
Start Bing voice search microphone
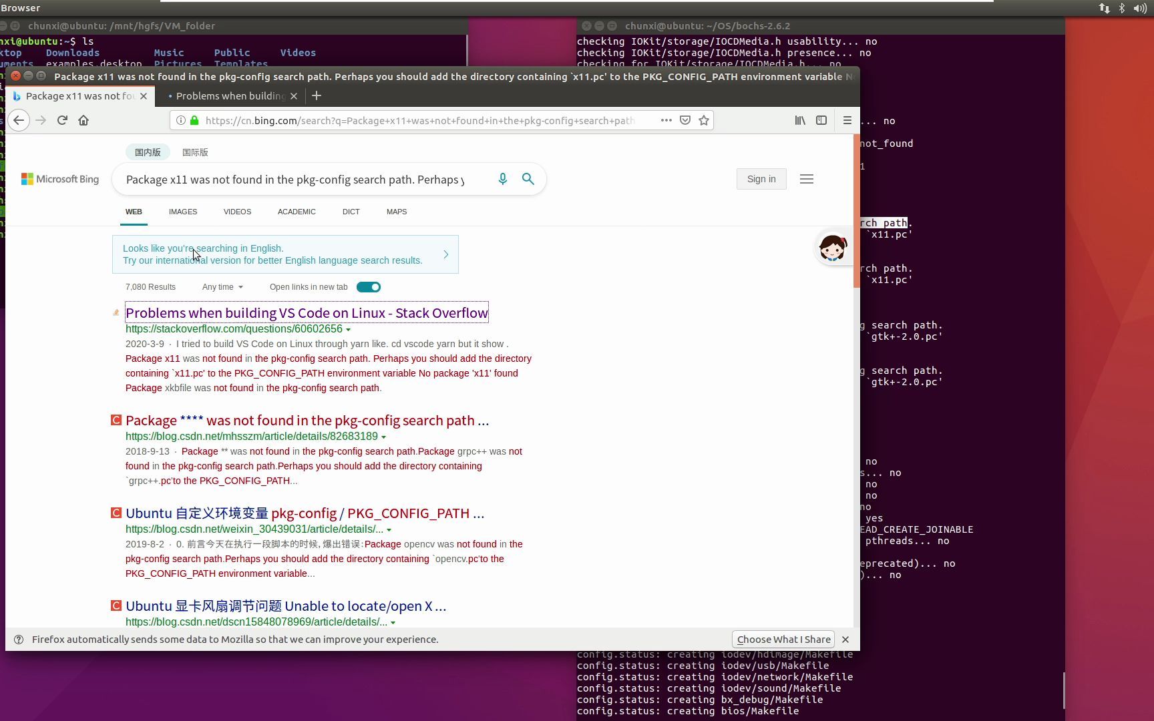(x=503, y=179)
